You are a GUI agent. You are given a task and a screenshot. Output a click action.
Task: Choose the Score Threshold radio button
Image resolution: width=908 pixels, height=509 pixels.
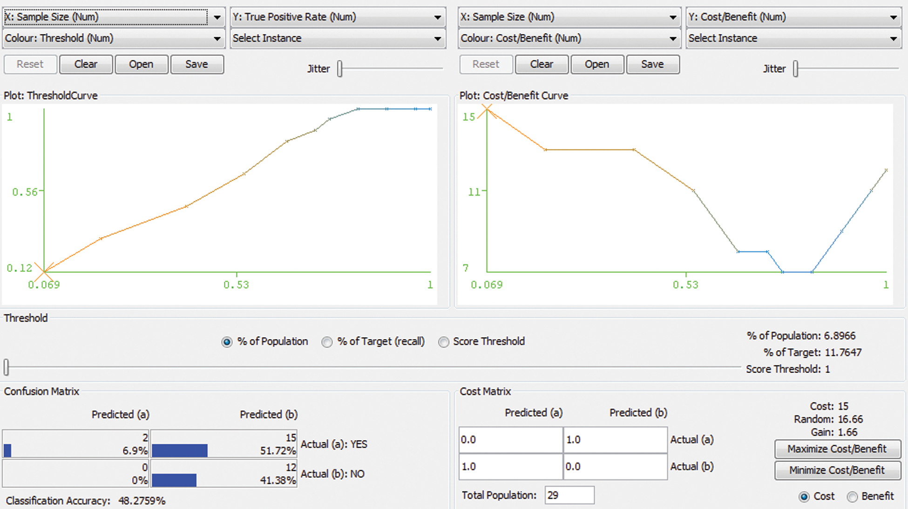tap(444, 342)
